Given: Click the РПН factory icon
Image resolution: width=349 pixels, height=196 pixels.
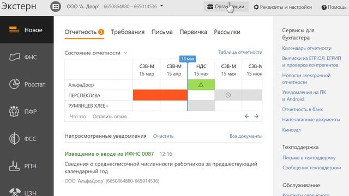Looking at the screenshot, I should click(x=15, y=166).
